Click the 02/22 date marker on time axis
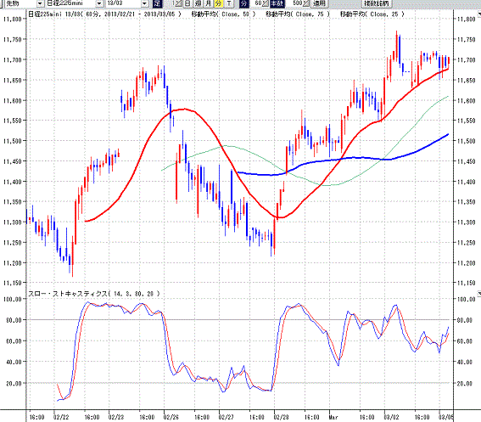Viewport: 481px width, 422px height. click(61, 417)
